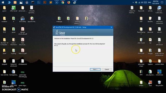Screen dimensions: 166x93
Task: Select the chickpeas.txt file
Action: (x=23, y=62)
